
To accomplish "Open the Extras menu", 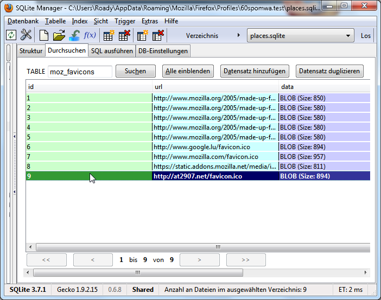I will click(x=150, y=21).
